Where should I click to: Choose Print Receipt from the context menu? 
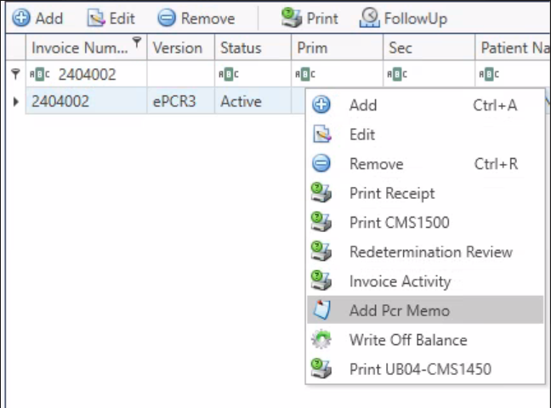(391, 193)
